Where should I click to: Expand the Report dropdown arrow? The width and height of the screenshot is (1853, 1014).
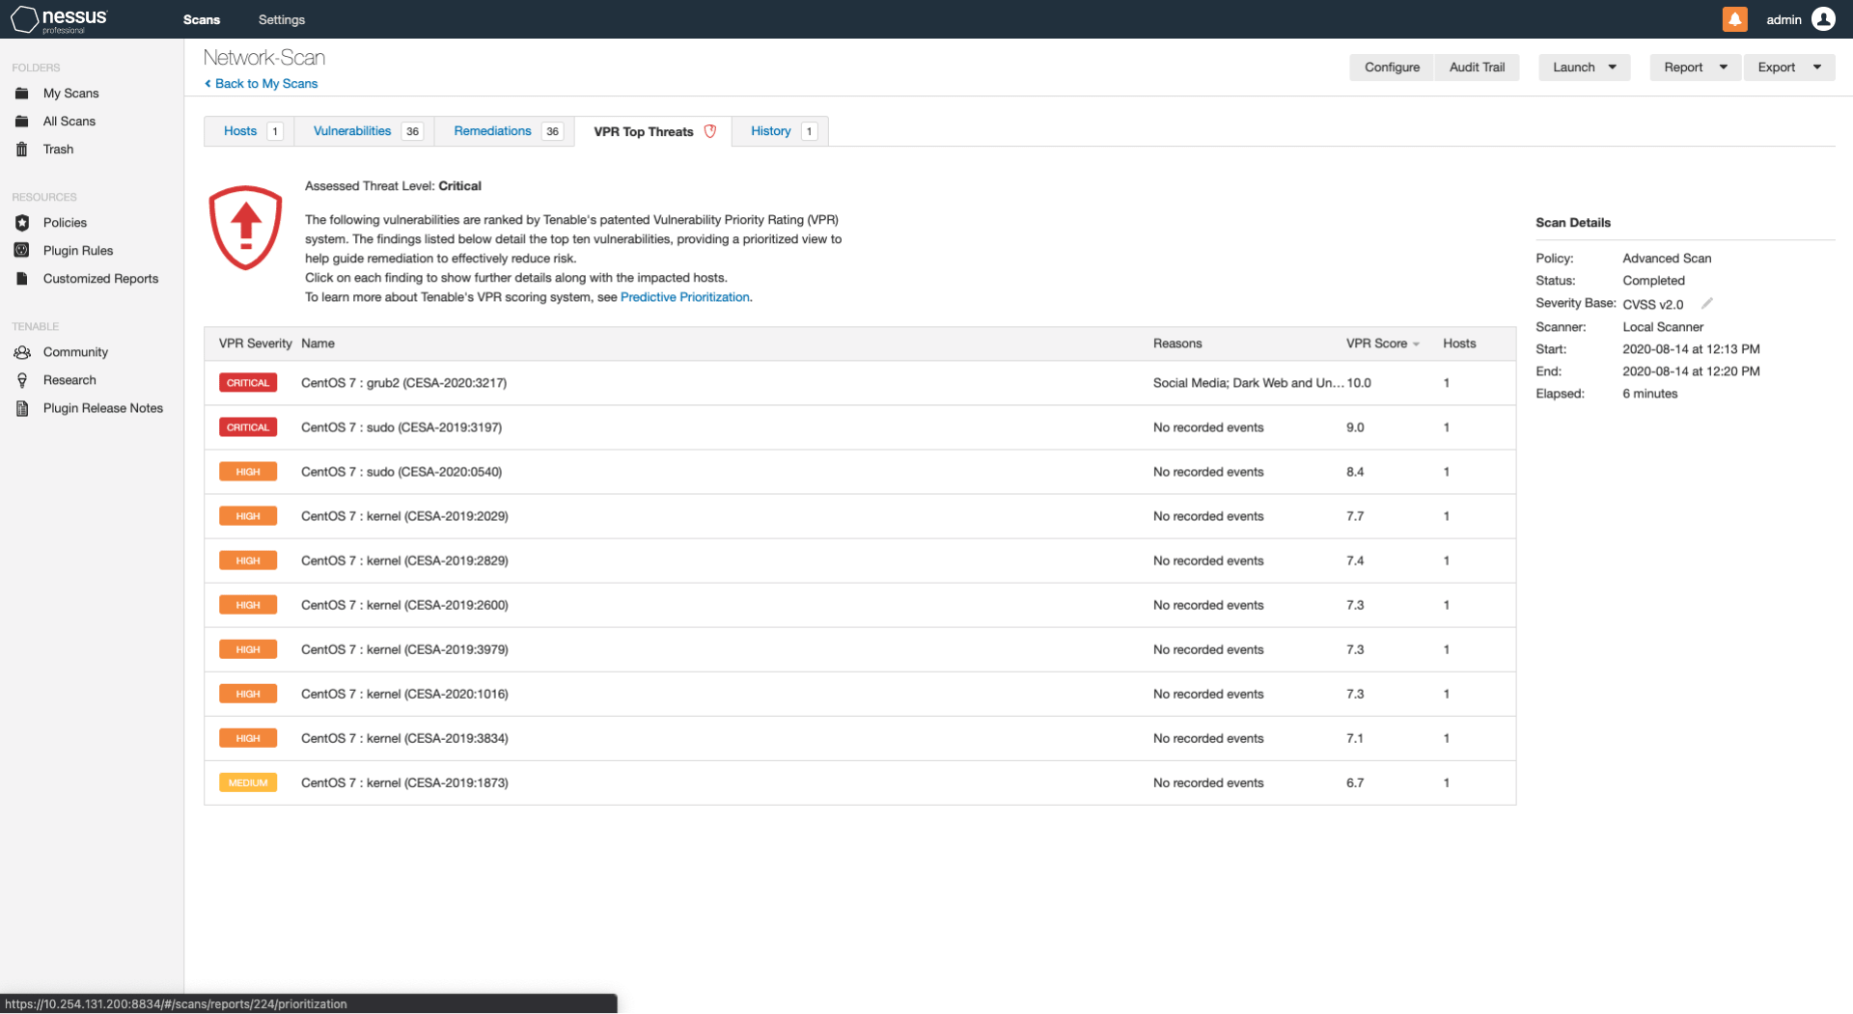coord(1724,68)
